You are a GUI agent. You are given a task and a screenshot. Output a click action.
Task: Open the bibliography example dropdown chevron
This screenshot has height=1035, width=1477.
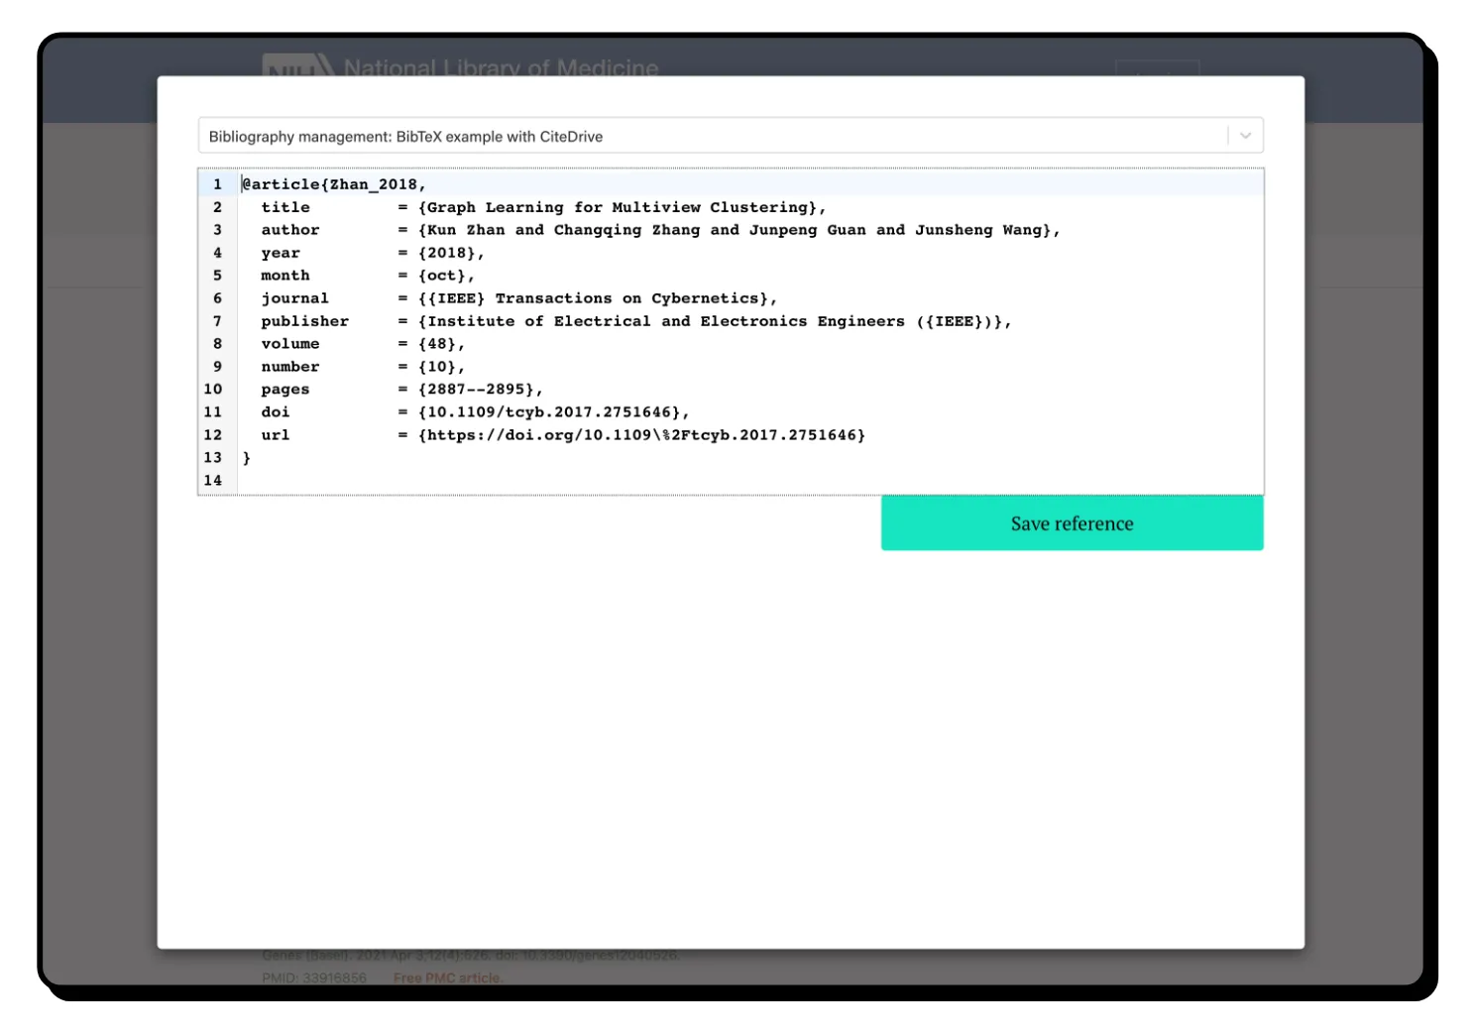pos(1245,136)
